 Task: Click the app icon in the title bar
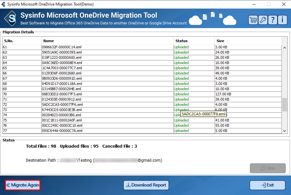(x=4, y=4)
